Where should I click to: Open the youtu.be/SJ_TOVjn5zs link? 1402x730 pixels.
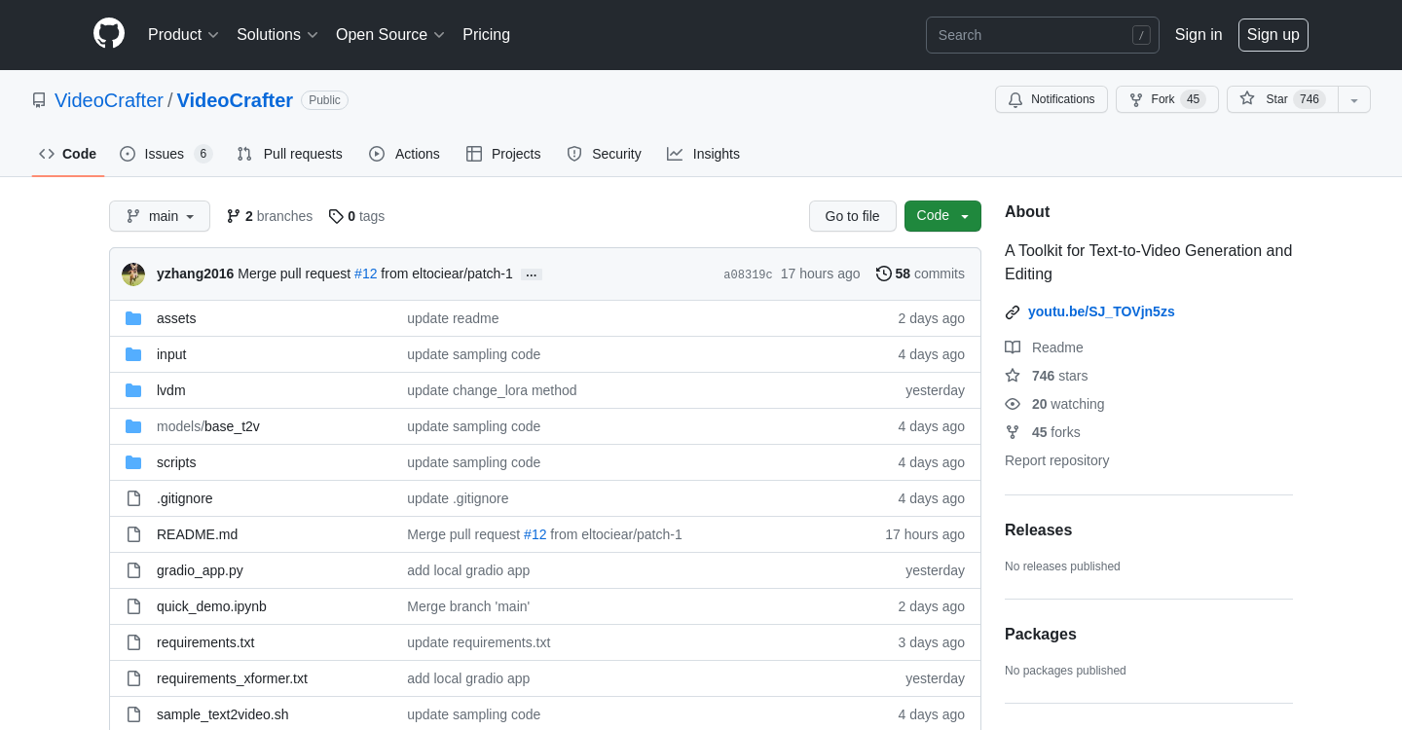tap(1101, 311)
